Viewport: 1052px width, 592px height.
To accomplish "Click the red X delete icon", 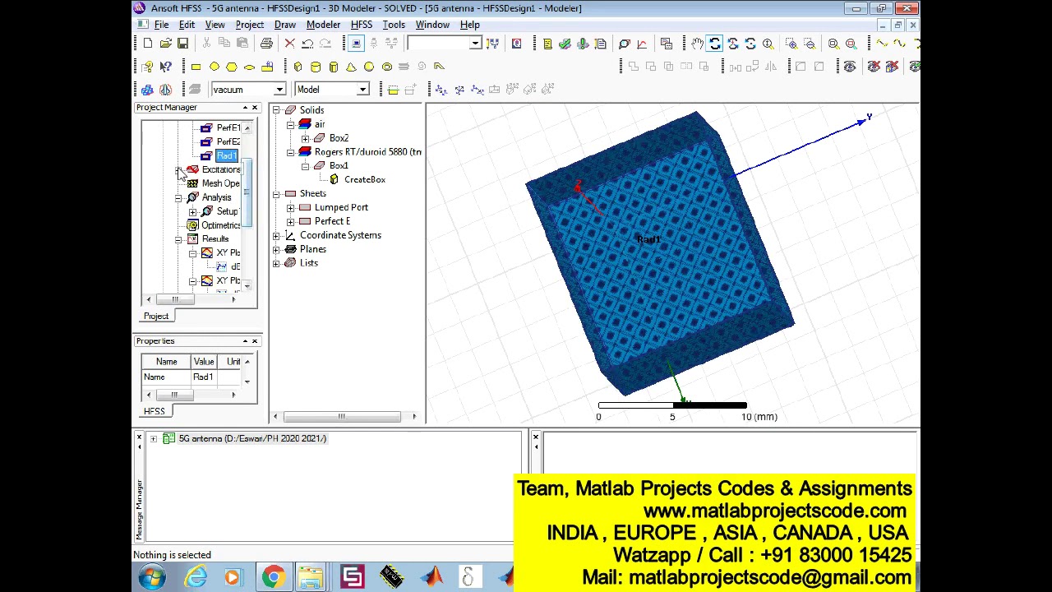I will [x=289, y=44].
